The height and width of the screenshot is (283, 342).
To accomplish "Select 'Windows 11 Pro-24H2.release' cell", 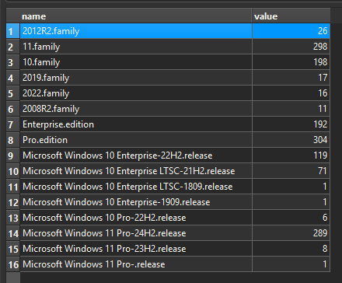I will point(136,233).
